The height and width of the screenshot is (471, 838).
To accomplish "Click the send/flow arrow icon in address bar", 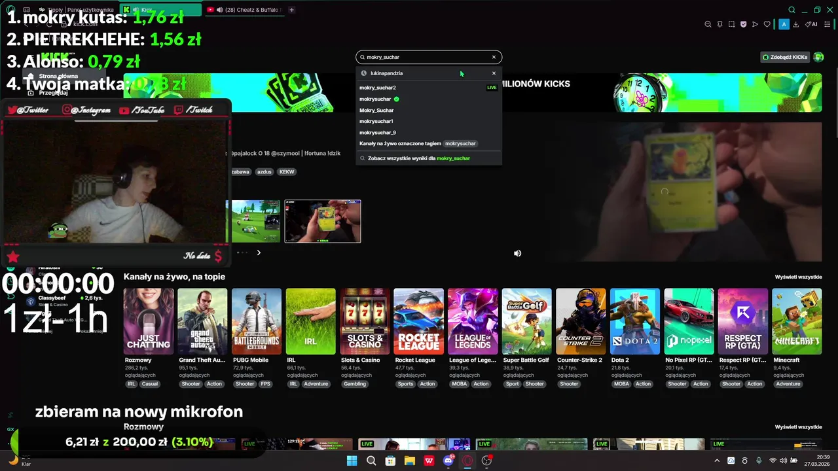I will [x=755, y=24].
